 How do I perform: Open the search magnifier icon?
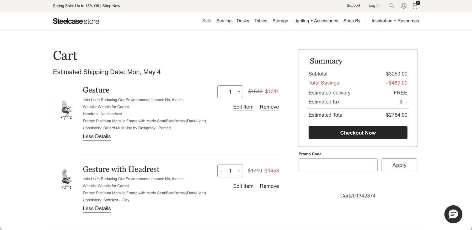tap(392, 6)
